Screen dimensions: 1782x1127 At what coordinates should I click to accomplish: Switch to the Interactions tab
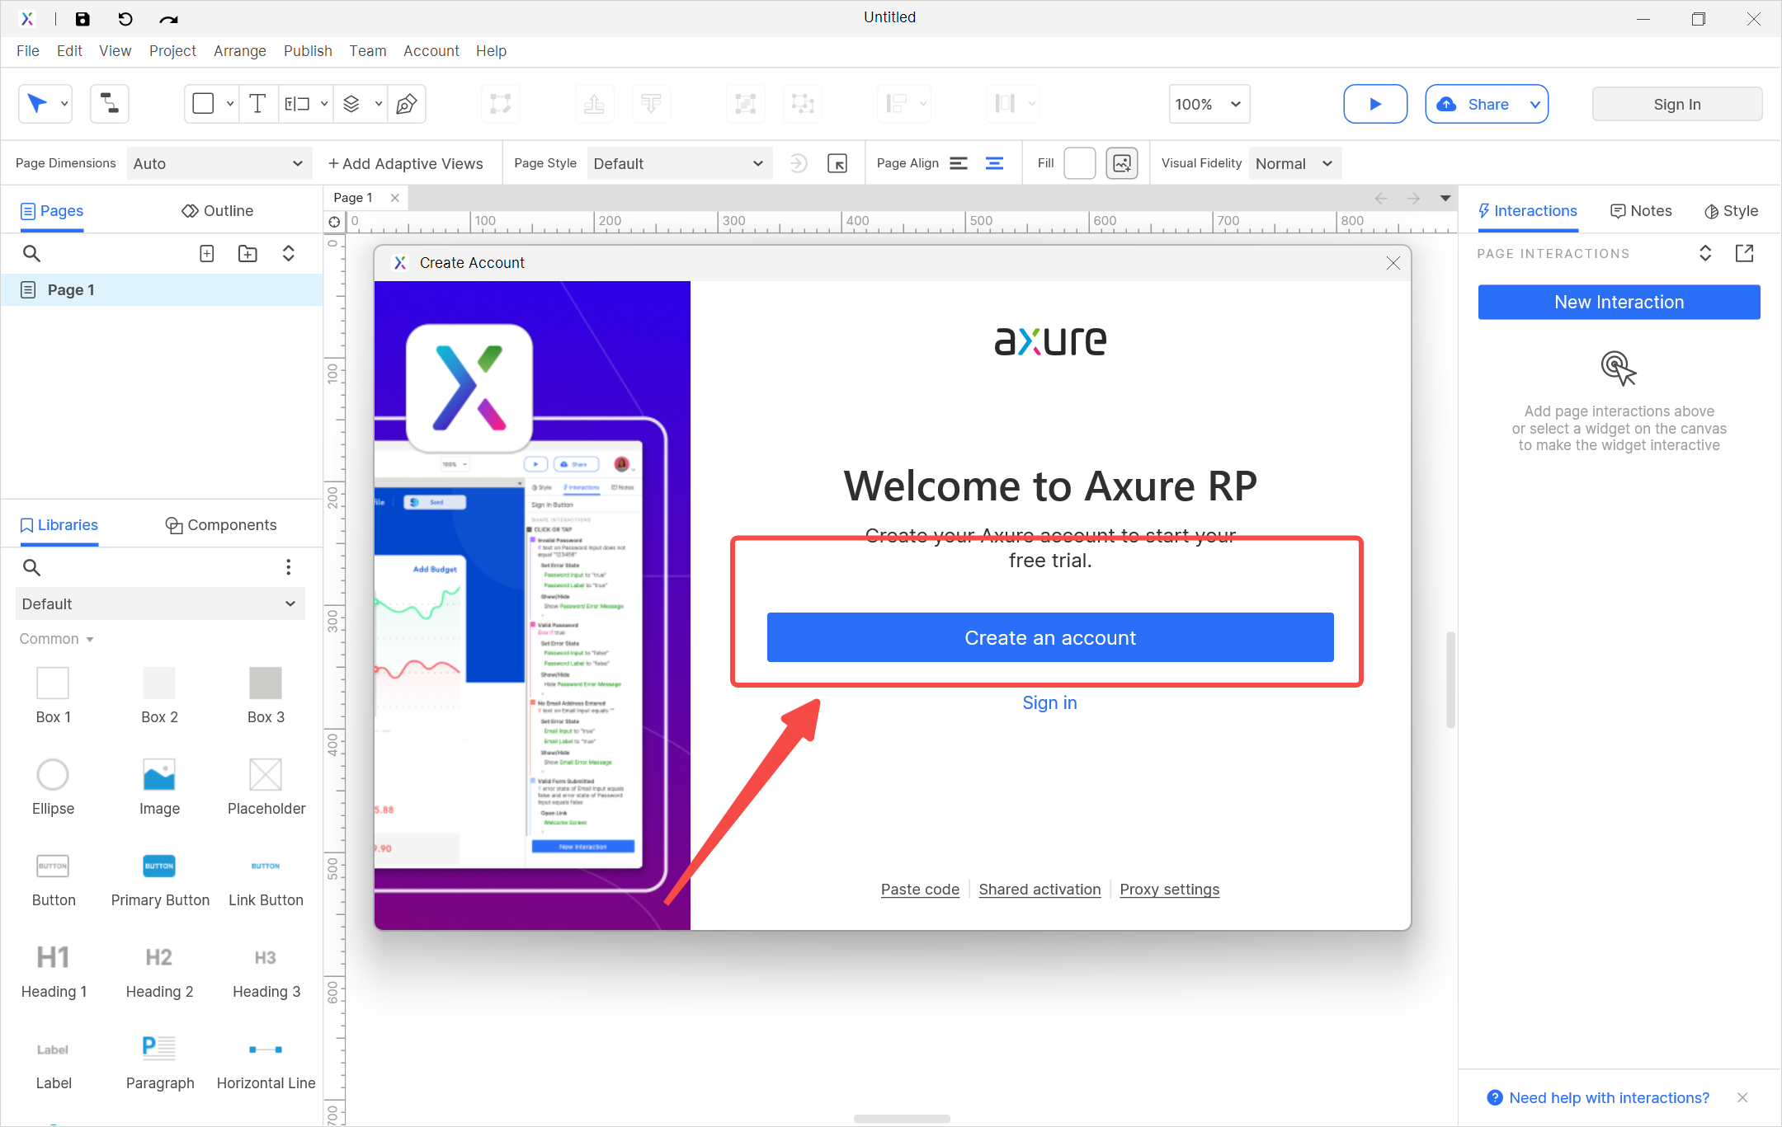[x=1527, y=211]
